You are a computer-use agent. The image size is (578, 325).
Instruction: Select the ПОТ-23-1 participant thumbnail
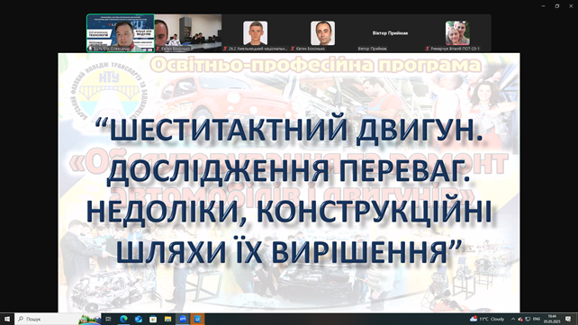tap(457, 33)
